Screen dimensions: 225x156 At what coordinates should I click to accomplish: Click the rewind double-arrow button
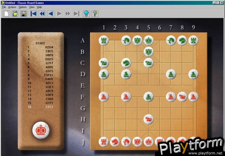tap(42, 14)
